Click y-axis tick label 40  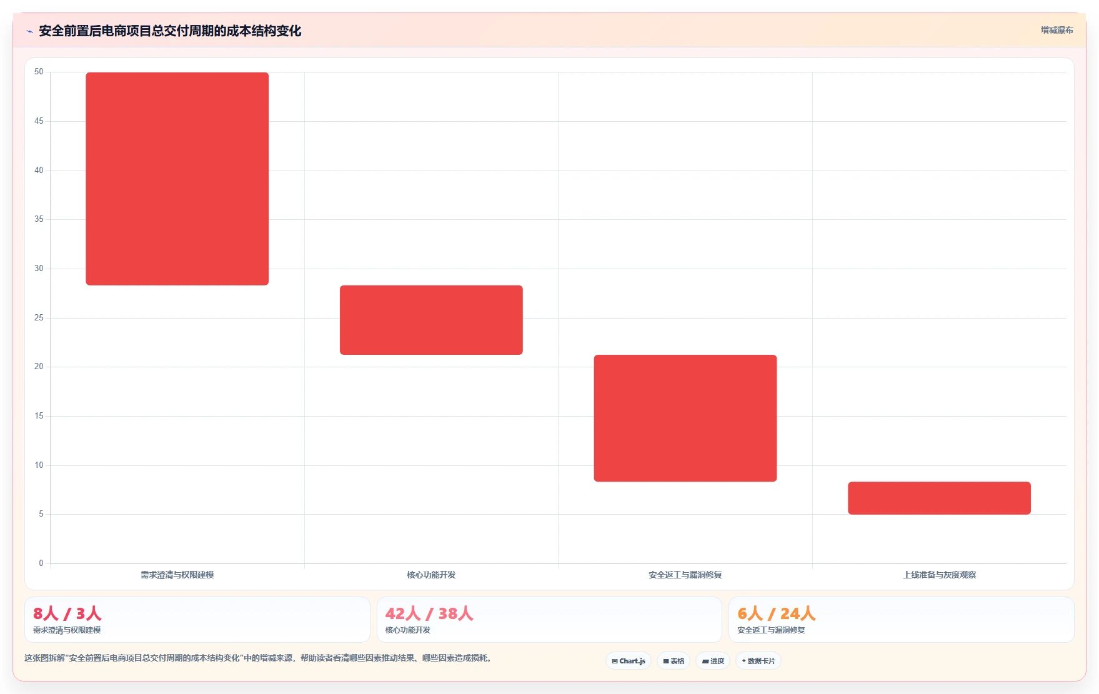pyautogui.click(x=39, y=171)
